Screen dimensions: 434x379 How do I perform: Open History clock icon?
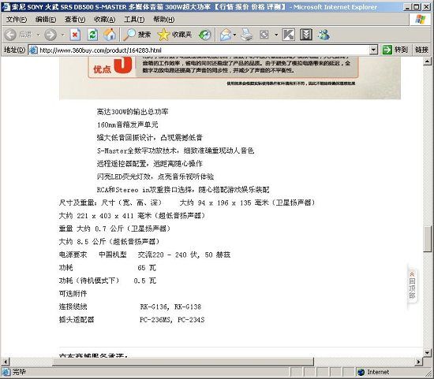[205, 35]
